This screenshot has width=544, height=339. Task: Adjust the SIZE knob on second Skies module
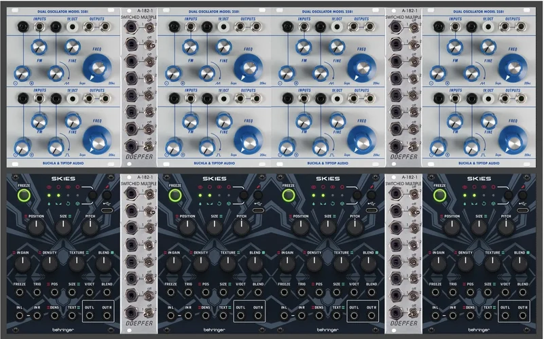coord(215,228)
